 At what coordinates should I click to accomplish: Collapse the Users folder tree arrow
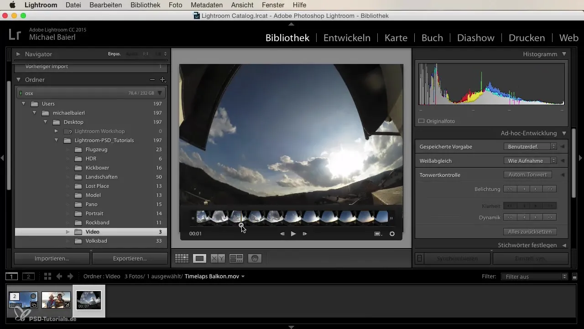(24, 104)
